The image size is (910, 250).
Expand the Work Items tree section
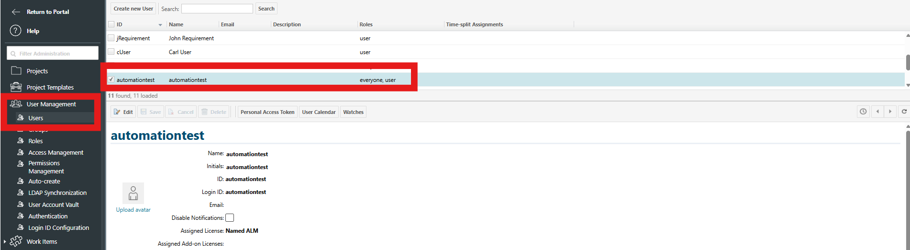5,242
